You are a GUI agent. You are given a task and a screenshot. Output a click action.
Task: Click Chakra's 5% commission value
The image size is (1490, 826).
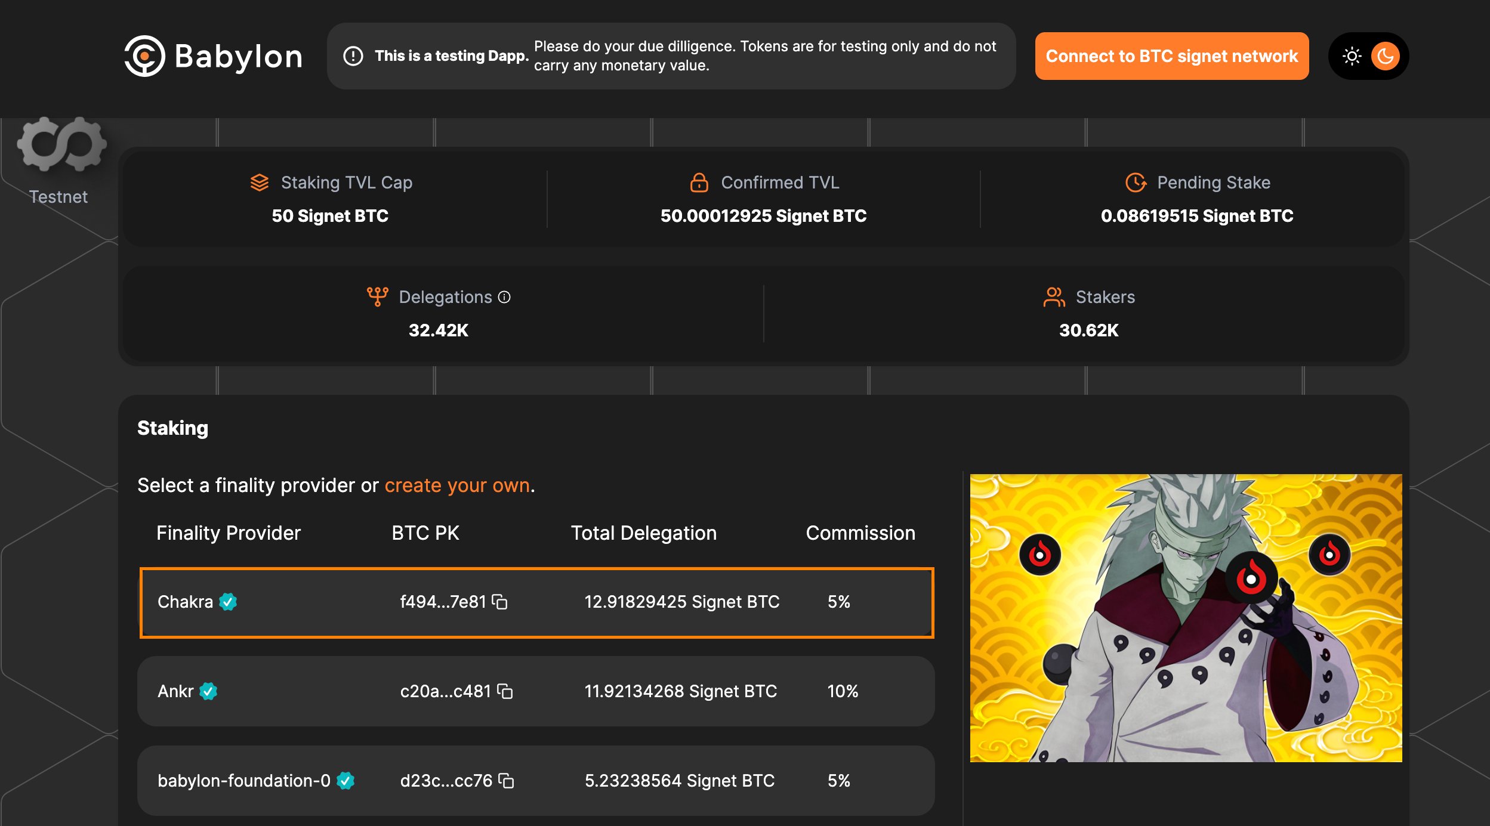[x=838, y=602]
